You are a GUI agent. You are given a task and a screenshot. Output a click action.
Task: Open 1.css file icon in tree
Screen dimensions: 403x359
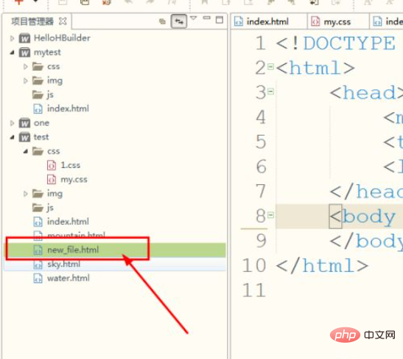click(x=52, y=165)
